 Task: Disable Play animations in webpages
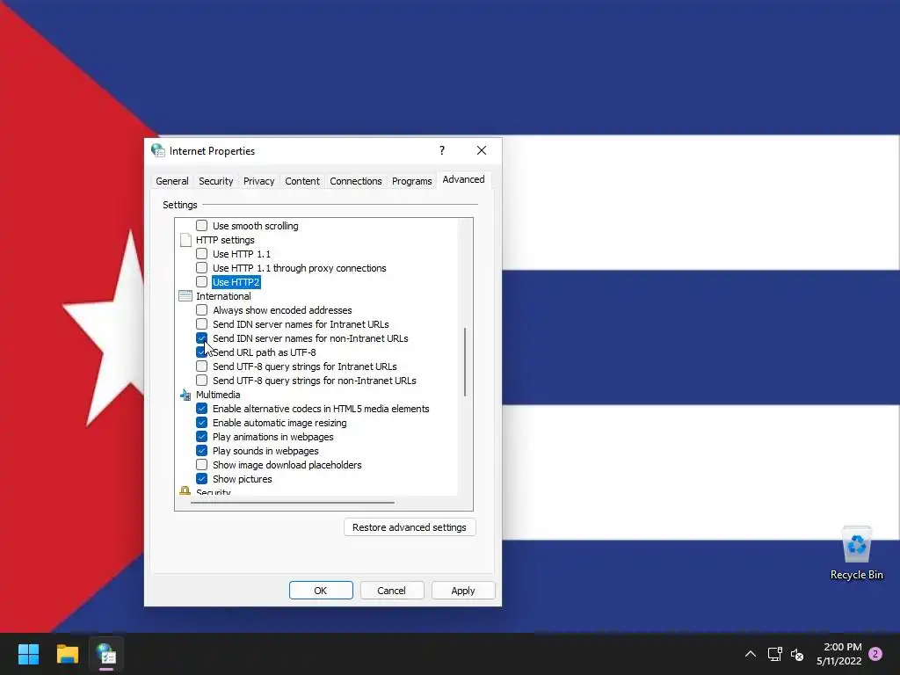201,437
